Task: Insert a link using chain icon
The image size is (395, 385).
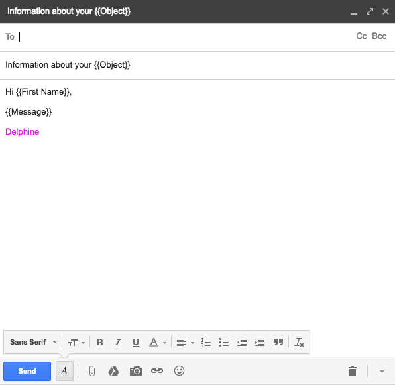Action: coord(157,370)
